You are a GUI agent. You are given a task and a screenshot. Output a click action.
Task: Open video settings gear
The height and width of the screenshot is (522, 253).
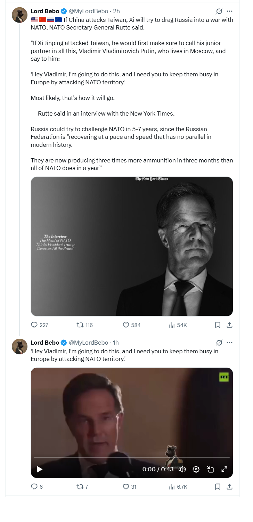coord(196,469)
